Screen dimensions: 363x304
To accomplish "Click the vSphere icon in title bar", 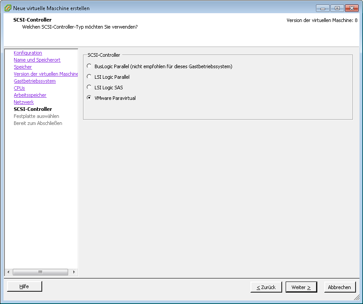I will (x=7, y=8).
